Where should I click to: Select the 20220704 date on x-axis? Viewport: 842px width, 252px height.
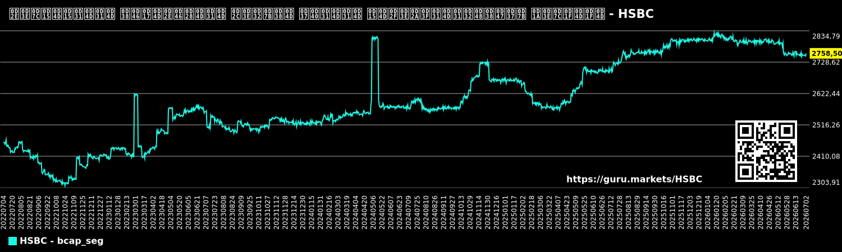[x=4, y=212]
